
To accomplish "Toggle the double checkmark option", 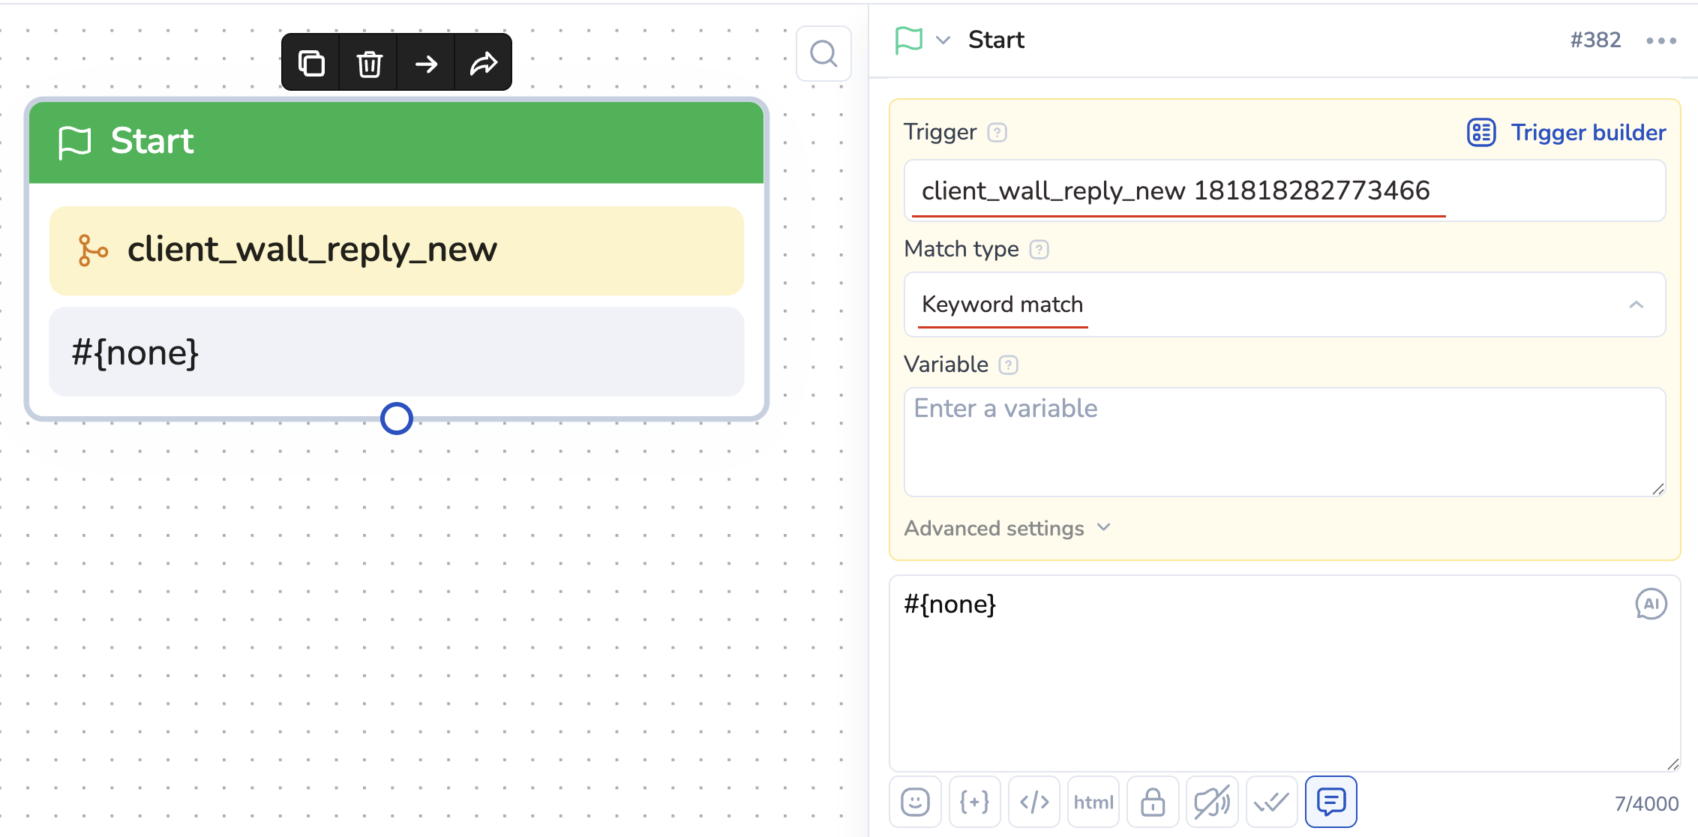I will click(1271, 802).
